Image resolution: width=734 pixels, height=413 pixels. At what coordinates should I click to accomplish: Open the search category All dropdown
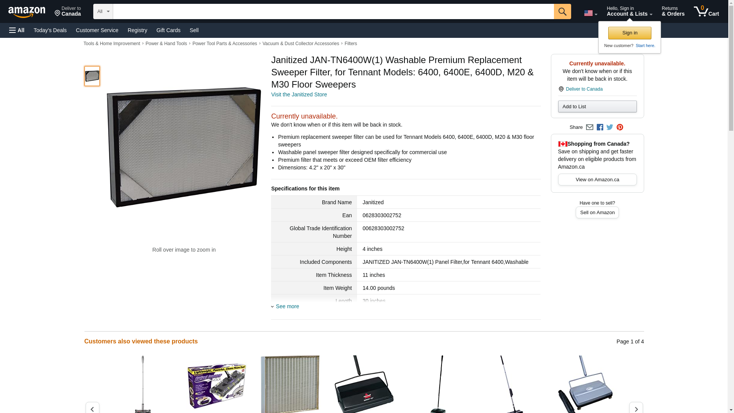[x=103, y=11]
